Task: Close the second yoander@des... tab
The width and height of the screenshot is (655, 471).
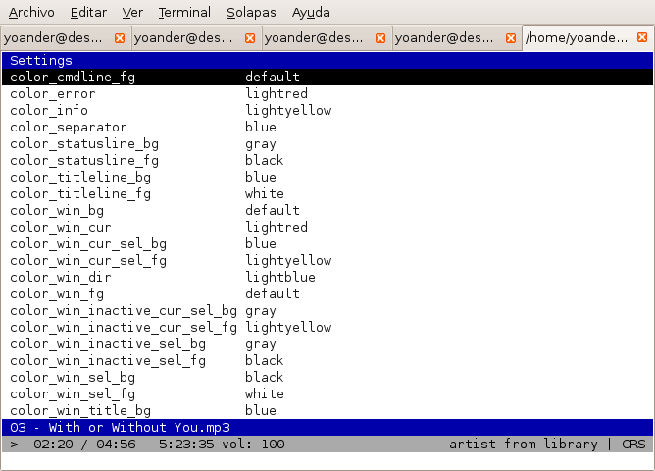Action: 250,38
